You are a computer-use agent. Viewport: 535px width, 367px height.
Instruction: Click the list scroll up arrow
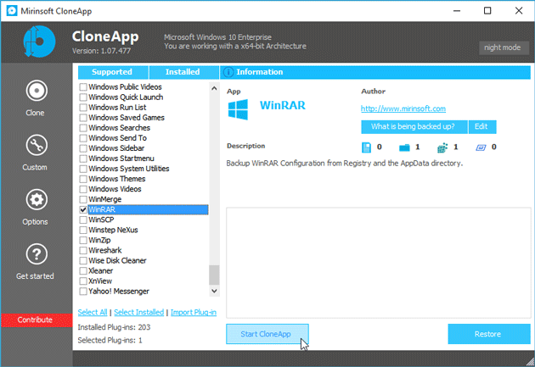214,88
